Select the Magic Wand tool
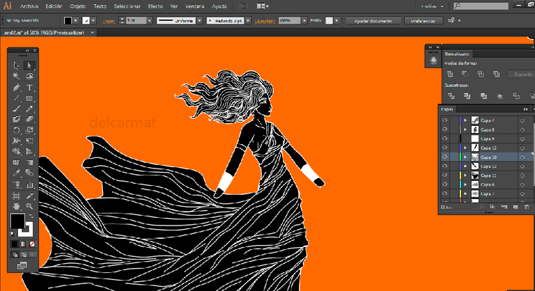 click(17, 77)
